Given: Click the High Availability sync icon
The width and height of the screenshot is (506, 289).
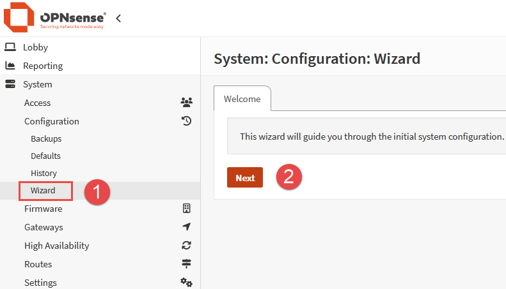Looking at the screenshot, I should [x=186, y=246].
